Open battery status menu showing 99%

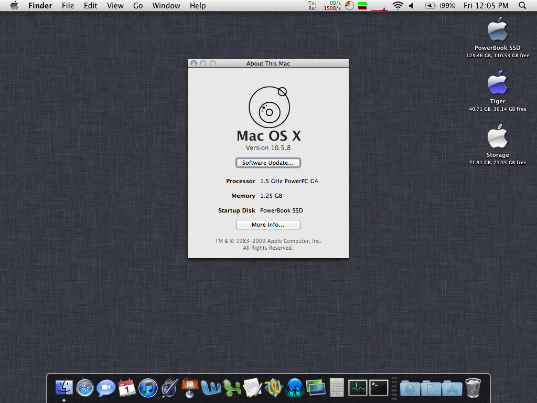(x=440, y=5)
